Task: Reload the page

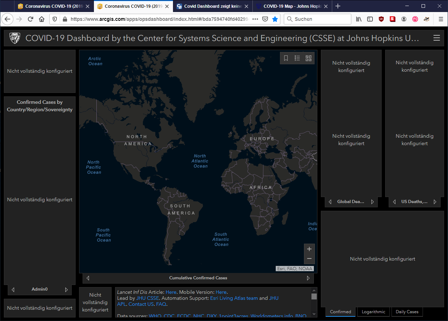Action: (30, 19)
